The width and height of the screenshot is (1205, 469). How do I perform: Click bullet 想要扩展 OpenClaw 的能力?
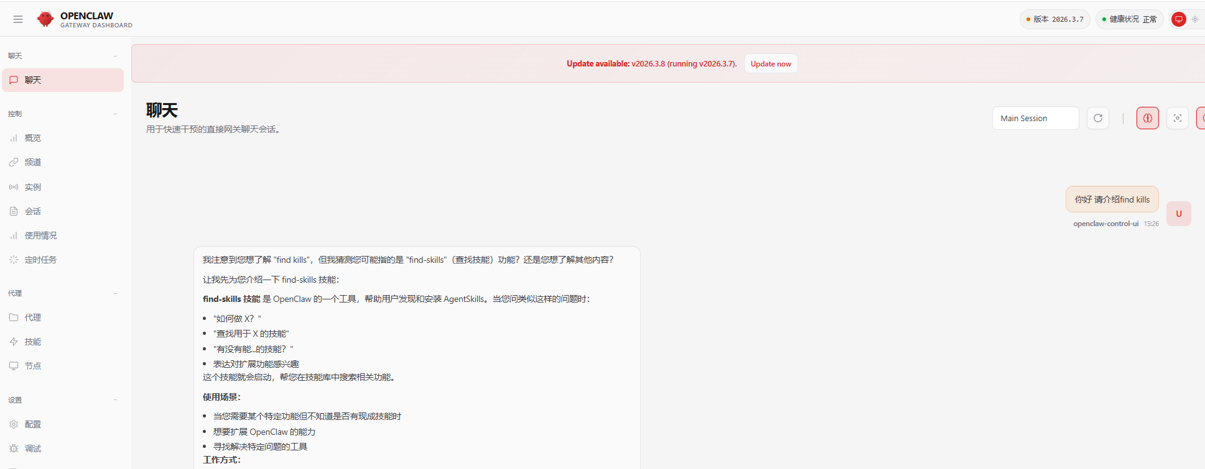point(264,432)
